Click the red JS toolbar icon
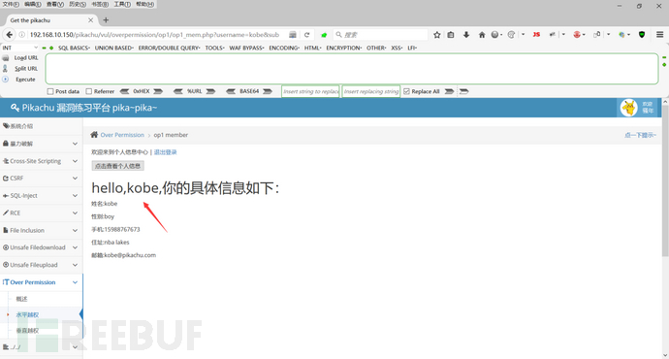 (x=536, y=35)
